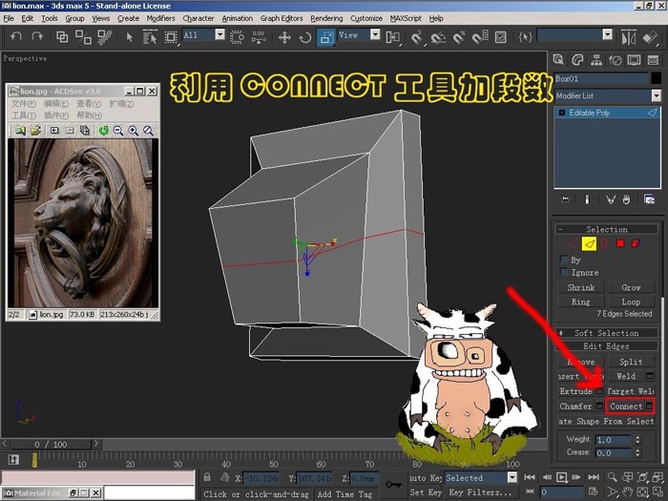The image size is (668, 501).
Task: Click Zoom In in ACDSee window
Action: point(134,131)
